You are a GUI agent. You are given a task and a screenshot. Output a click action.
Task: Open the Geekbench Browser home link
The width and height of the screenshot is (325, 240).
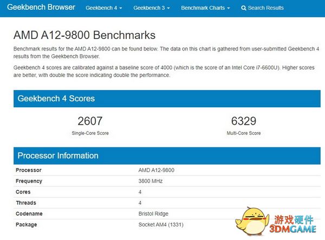click(x=41, y=8)
